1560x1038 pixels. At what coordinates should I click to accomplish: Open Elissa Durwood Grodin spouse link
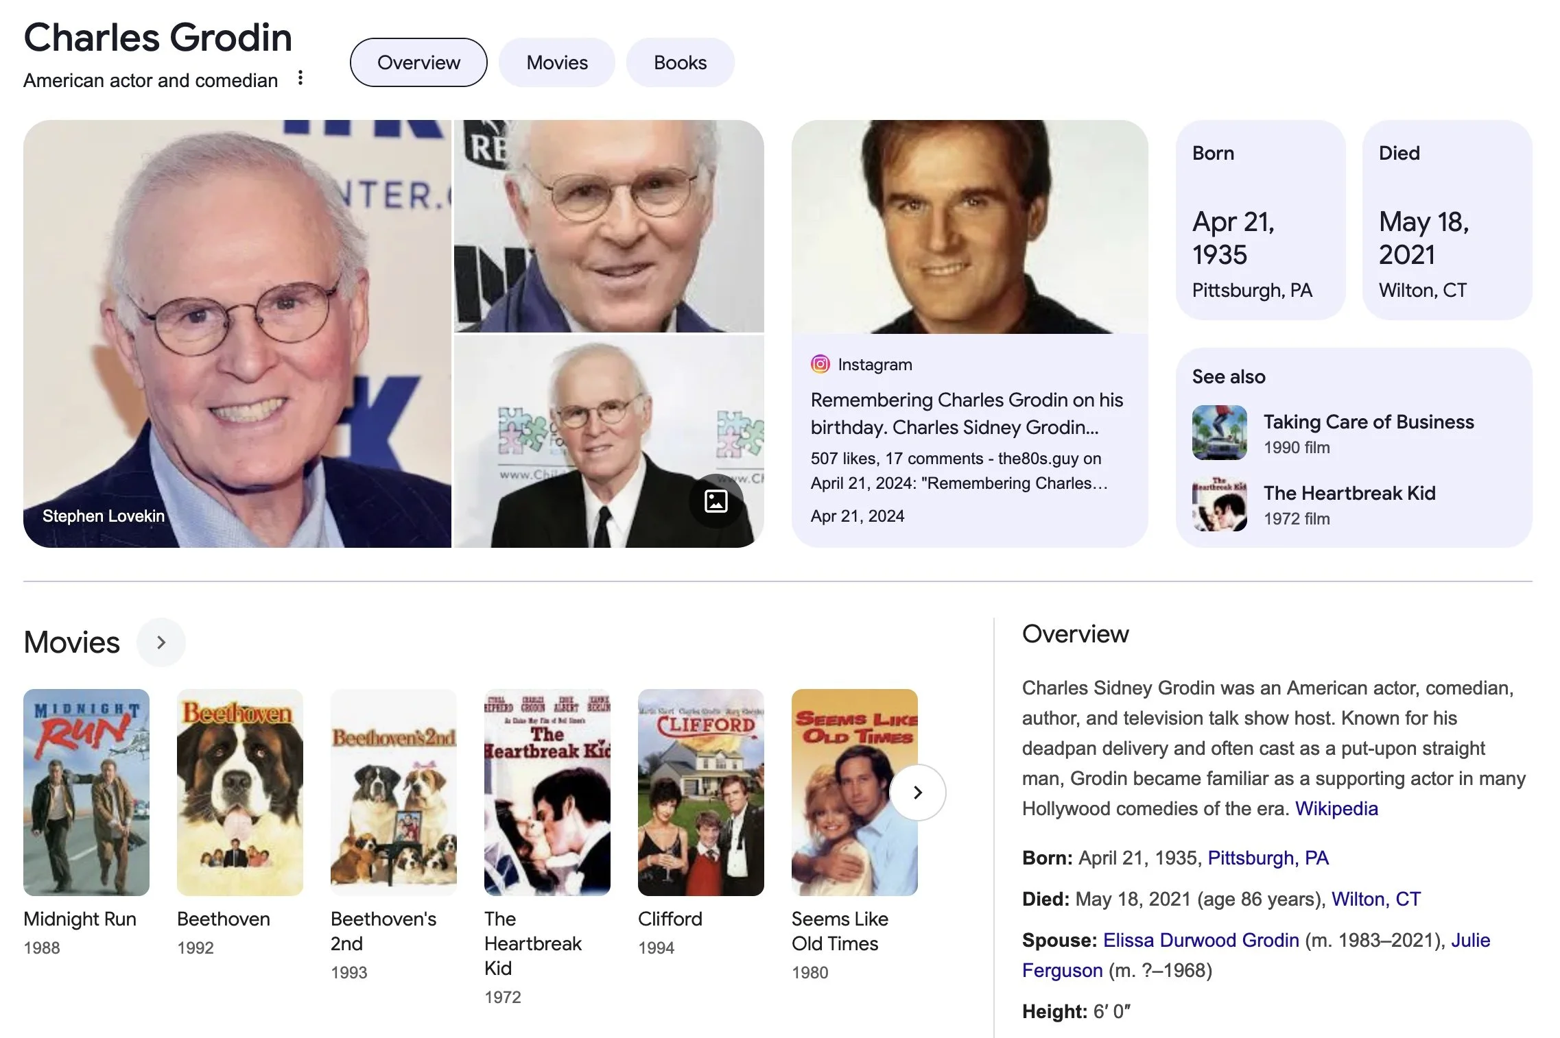click(x=1201, y=940)
